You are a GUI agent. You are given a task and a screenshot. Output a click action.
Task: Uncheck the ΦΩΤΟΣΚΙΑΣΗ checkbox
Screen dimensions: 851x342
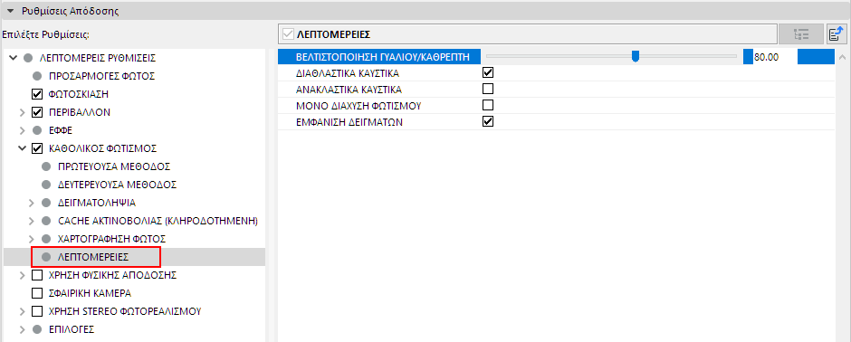tap(37, 94)
